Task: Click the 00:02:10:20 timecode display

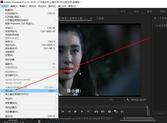Action: pos(138,100)
